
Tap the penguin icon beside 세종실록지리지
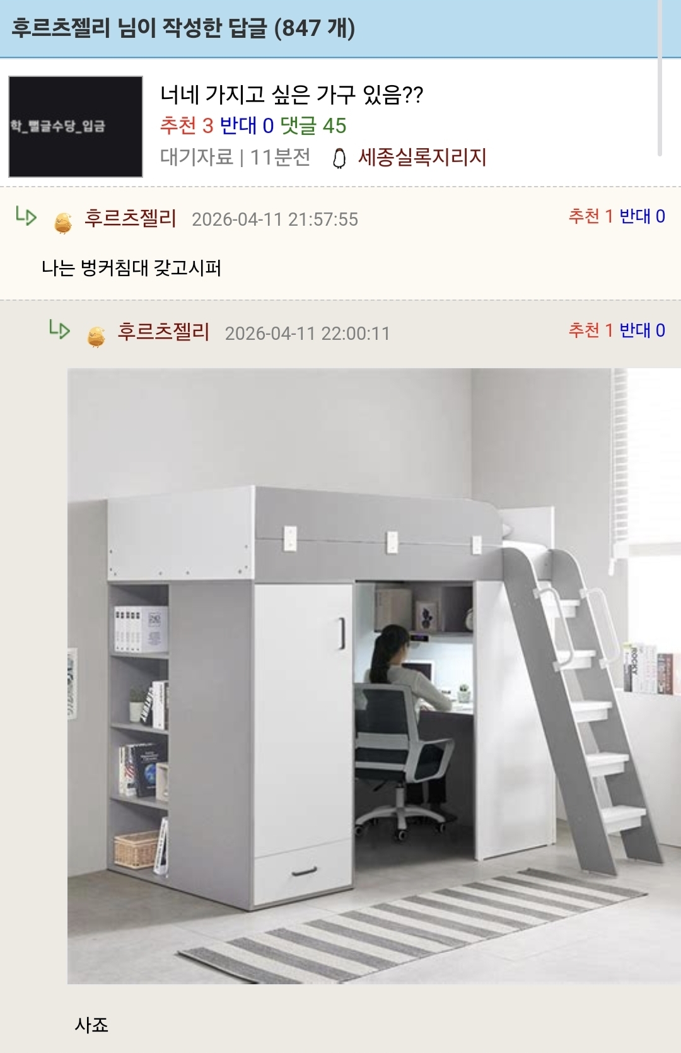click(x=339, y=158)
